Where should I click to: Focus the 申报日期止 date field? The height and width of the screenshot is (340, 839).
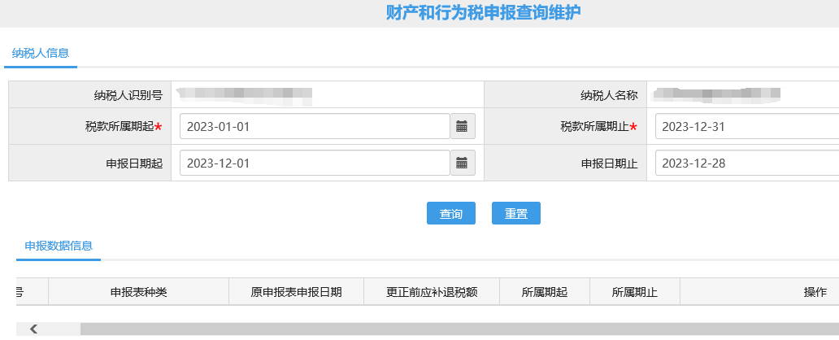(747, 163)
